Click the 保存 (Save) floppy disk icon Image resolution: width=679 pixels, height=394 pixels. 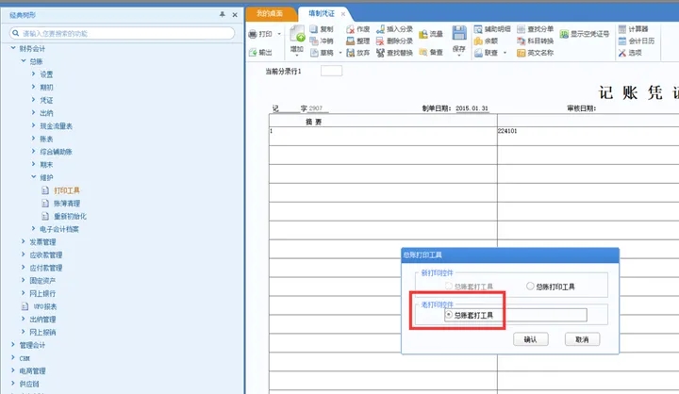(x=458, y=35)
